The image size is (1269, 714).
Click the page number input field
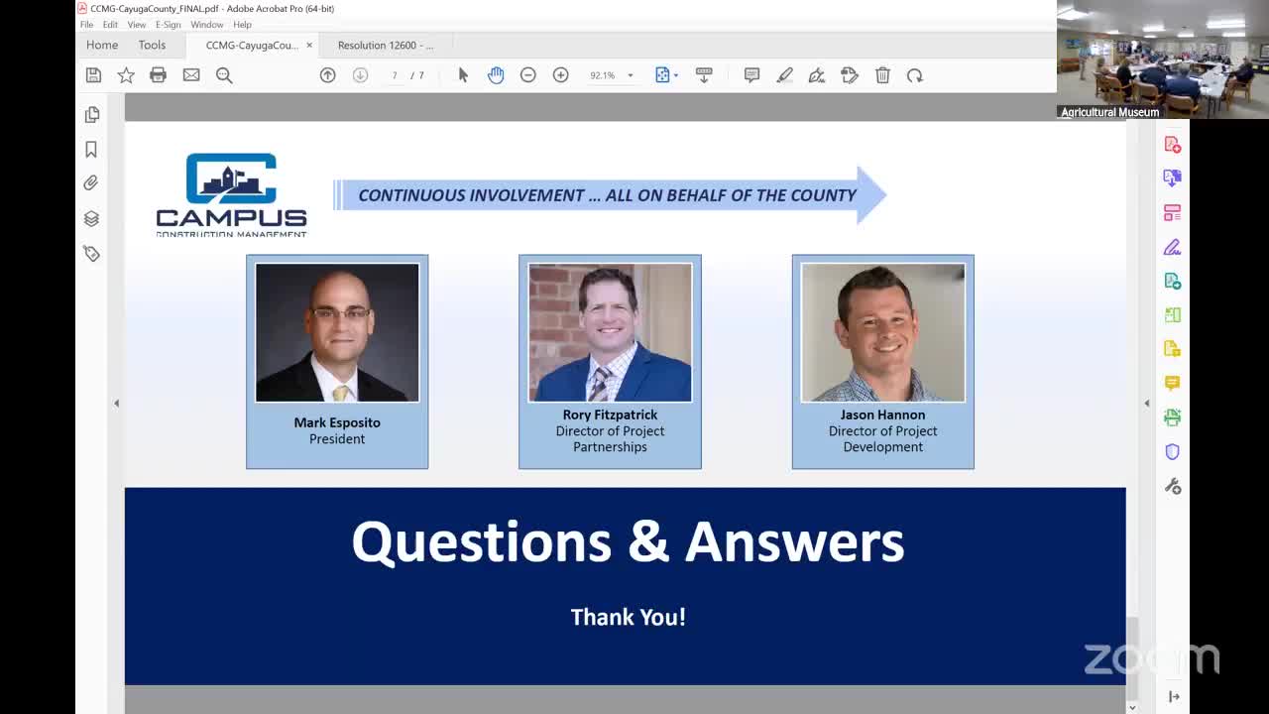coord(395,75)
